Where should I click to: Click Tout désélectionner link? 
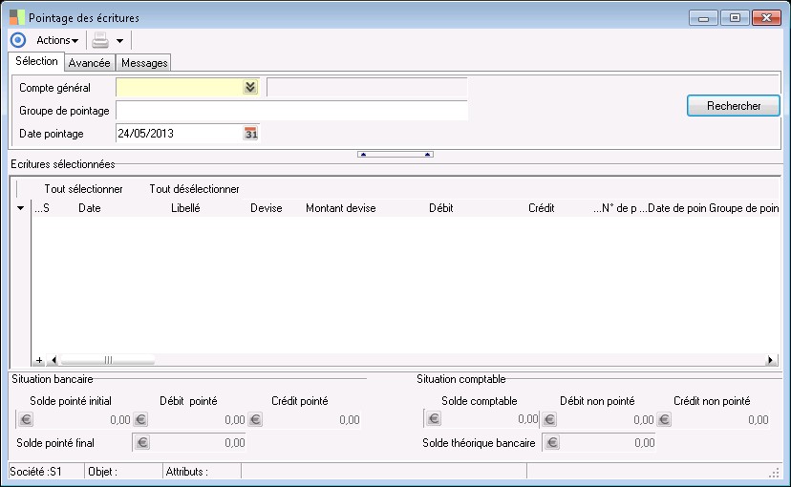[194, 189]
